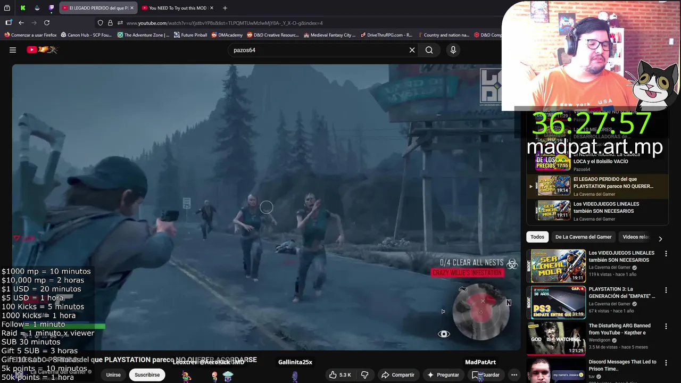Play playlist item EL LEGADO PERDIDO thumbnail
This screenshot has height=383, width=681.
[554, 186]
